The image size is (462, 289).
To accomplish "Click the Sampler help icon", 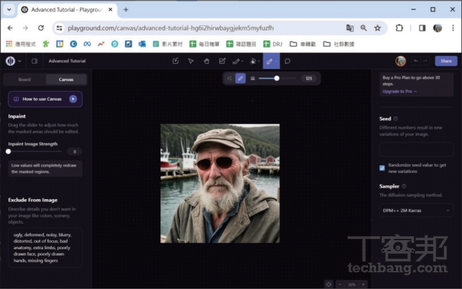I will click(404, 186).
